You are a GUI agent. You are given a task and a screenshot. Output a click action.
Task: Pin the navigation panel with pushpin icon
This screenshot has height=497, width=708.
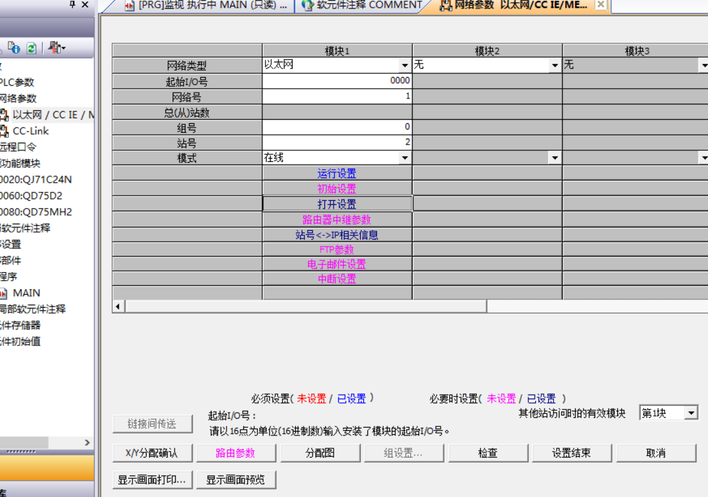coord(72,5)
